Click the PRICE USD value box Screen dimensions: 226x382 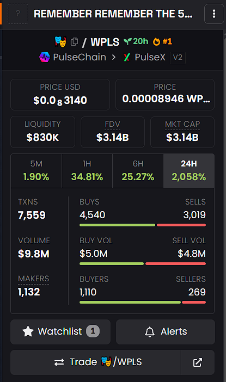click(x=60, y=95)
